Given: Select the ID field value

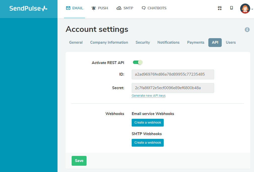Looking at the screenshot, I should 173,74.
